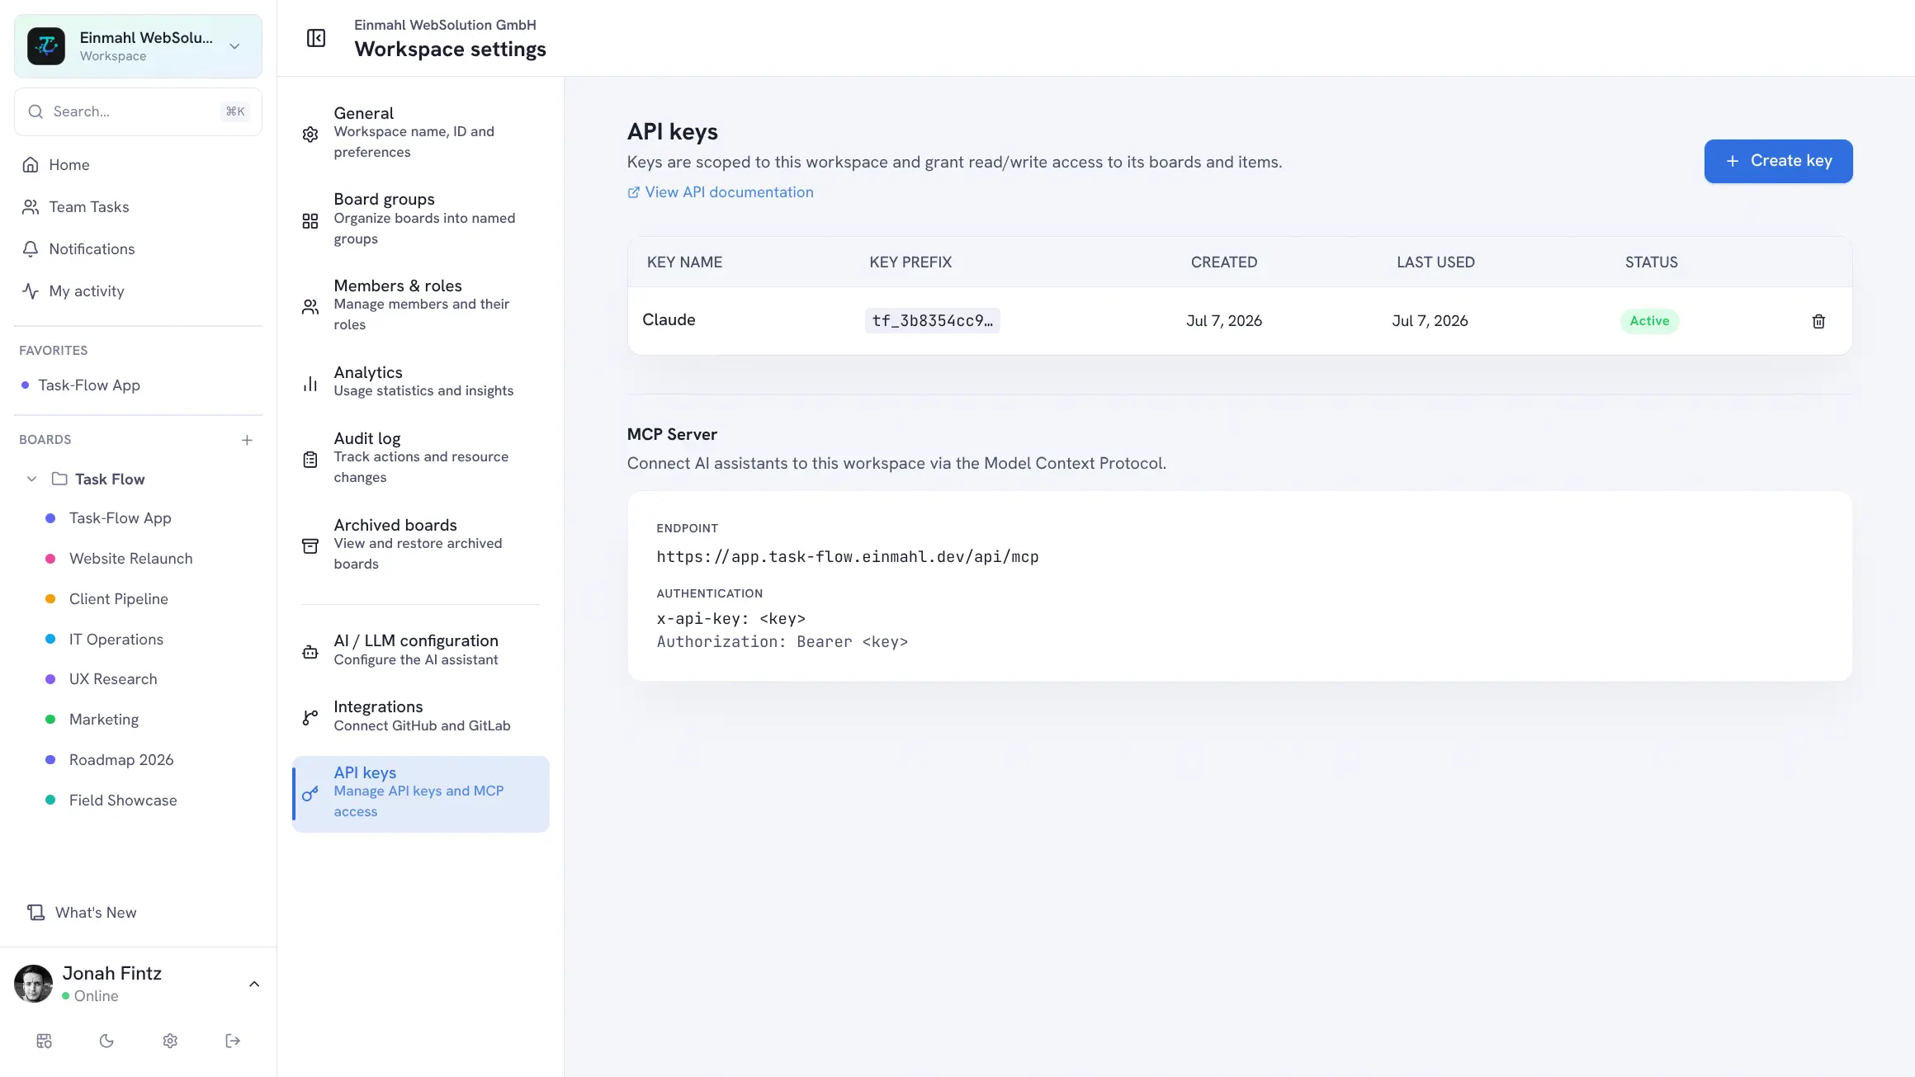Screen dimensions: 1915x1077
Task: Open Members & roles settings
Action: coord(420,305)
